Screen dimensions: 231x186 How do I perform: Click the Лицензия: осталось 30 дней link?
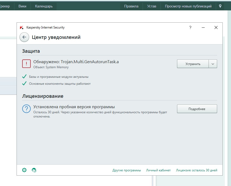pos(197,170)
